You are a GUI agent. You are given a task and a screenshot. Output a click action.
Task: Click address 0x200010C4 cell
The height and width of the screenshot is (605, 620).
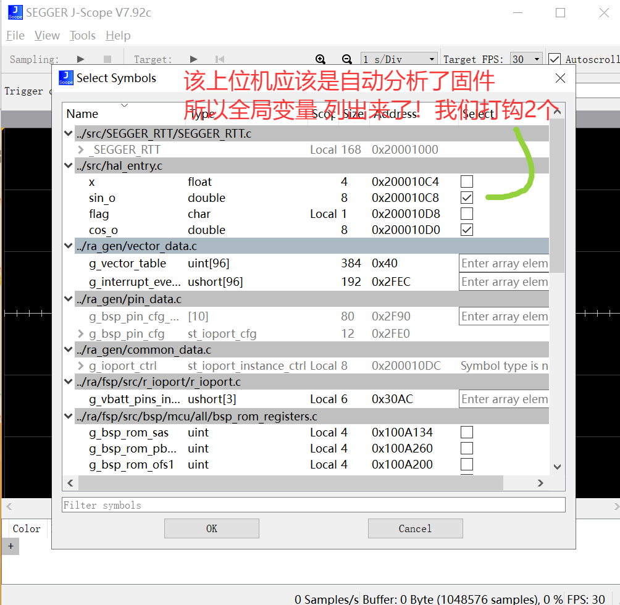tap(405, 181)
